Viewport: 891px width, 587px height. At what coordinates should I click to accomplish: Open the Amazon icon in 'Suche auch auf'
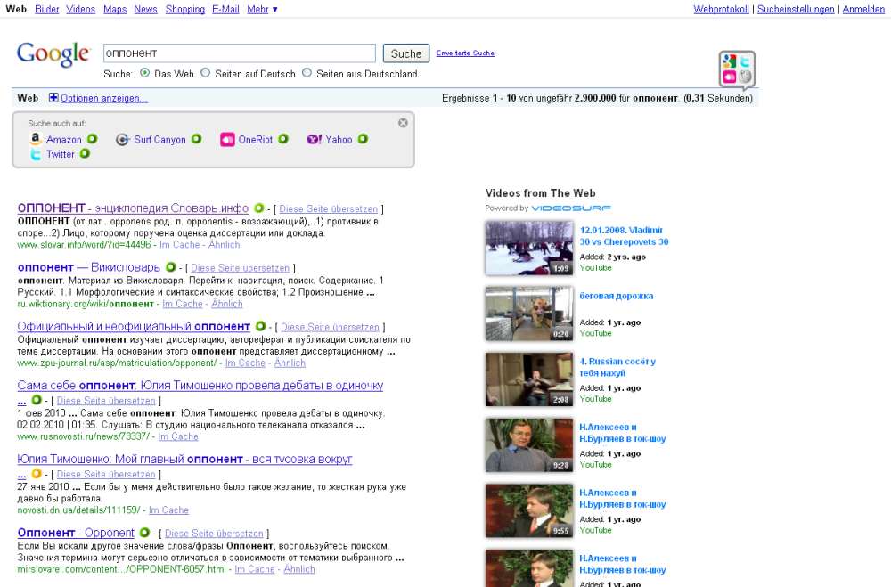pos(36,139)
